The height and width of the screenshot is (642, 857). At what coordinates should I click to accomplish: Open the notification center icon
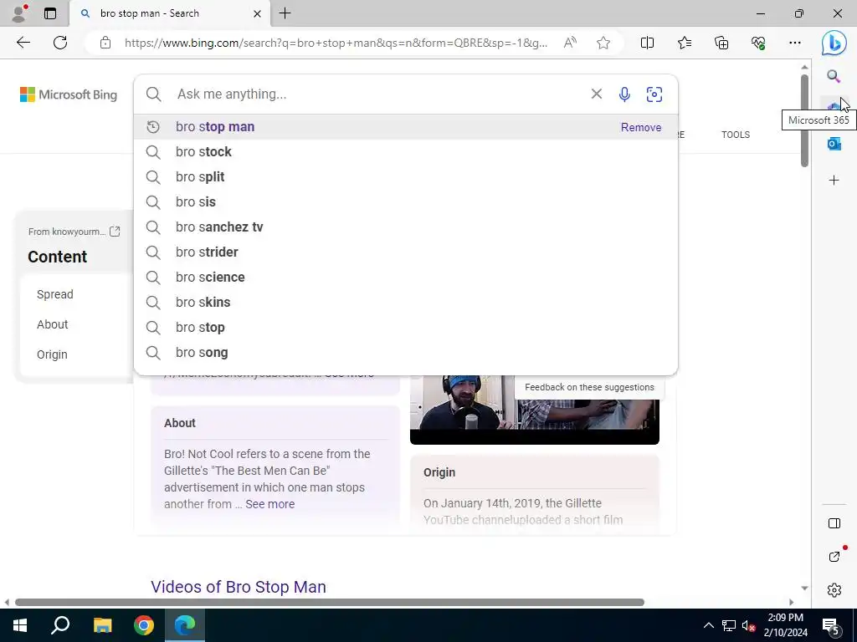click(831, 625)
